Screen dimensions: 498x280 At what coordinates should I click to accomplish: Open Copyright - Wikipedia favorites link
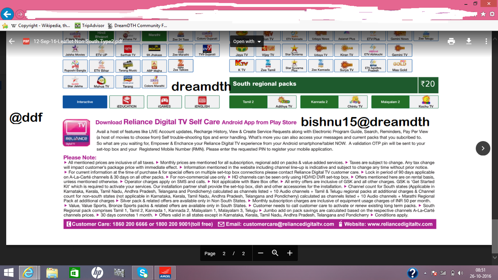tap(41, 26)
